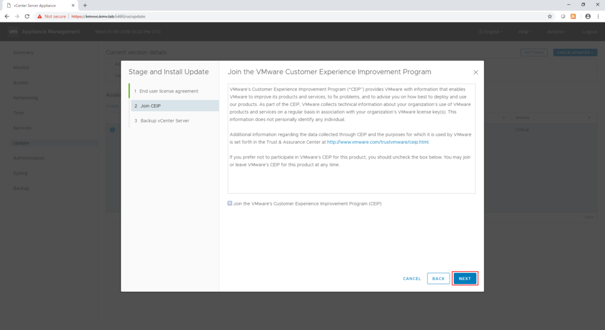The width and height of the screenshot is (605, 330).
Task: Select the radio button in the updates table
Action: coord(112,130)
